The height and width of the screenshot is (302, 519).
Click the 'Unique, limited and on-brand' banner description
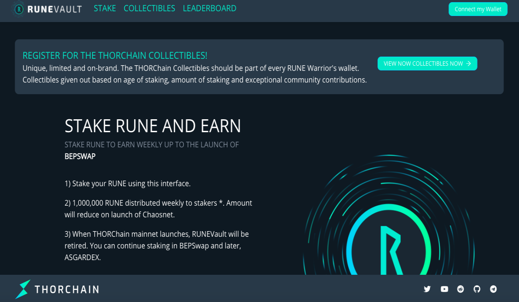click(195, 74)
